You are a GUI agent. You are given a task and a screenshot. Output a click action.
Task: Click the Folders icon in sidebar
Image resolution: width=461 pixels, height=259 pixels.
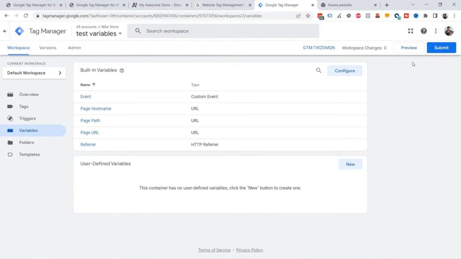point(10,143)
